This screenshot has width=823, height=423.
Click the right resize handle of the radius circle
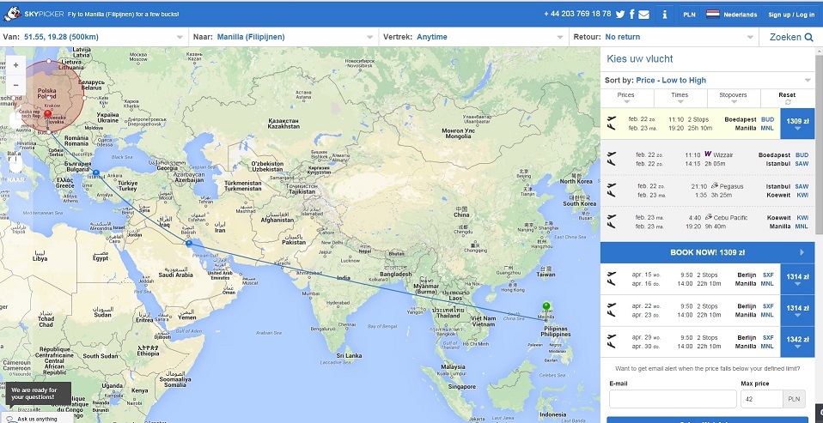point(84,97)
